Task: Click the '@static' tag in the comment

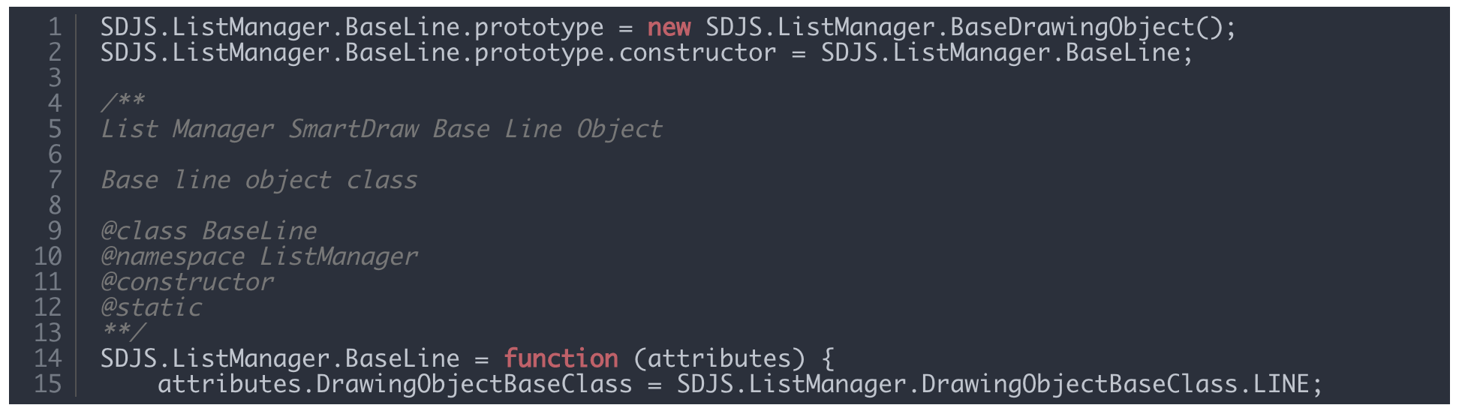Action: pyautogui.click(x=152, y=308)
